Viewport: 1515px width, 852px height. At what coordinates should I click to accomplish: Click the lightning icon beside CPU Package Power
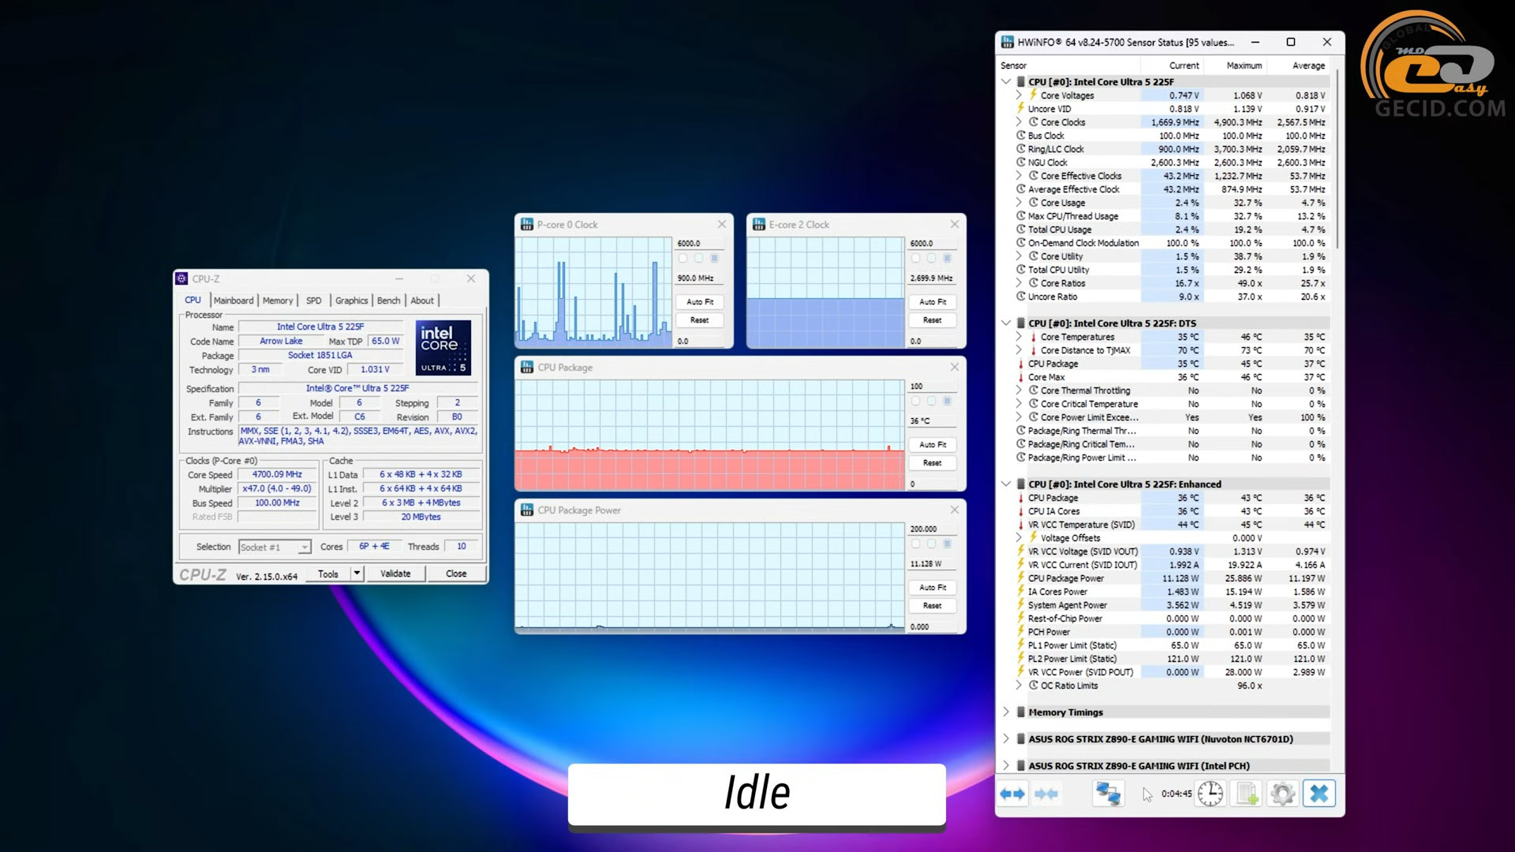1021,578
